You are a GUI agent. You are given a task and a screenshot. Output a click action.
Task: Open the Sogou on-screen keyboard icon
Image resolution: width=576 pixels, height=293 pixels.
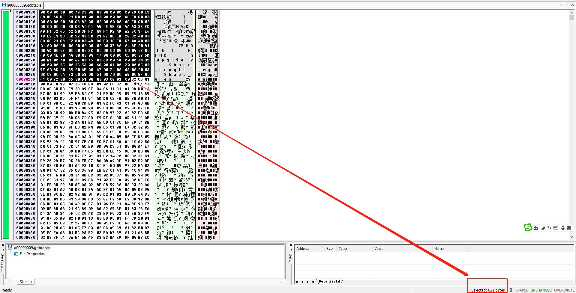pyautogui.click(x=556, y=228)
